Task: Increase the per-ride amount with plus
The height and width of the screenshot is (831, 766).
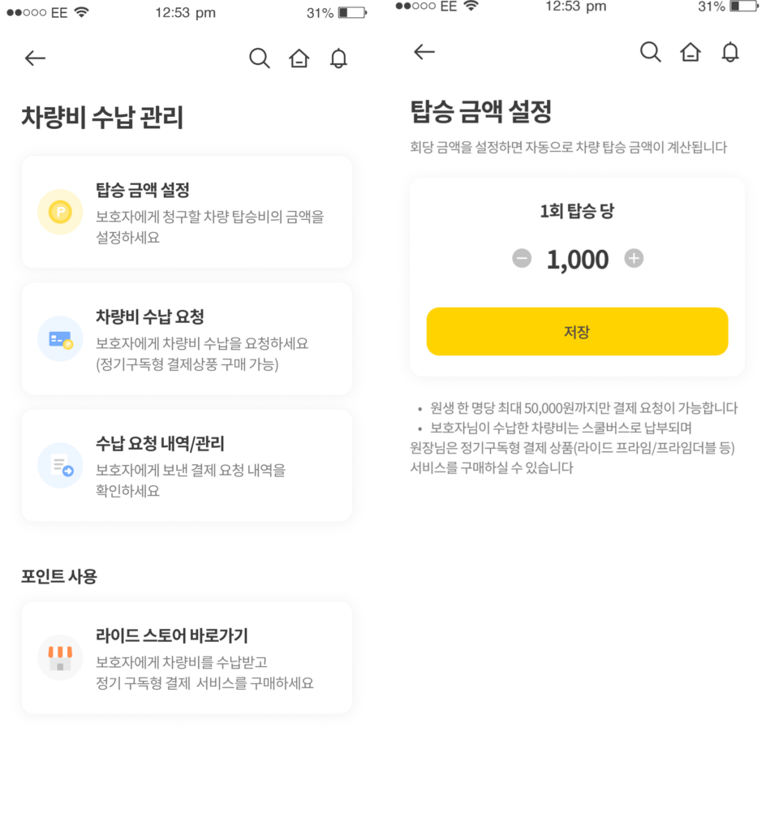Action: pyautogui.click(x=634, y=259)
